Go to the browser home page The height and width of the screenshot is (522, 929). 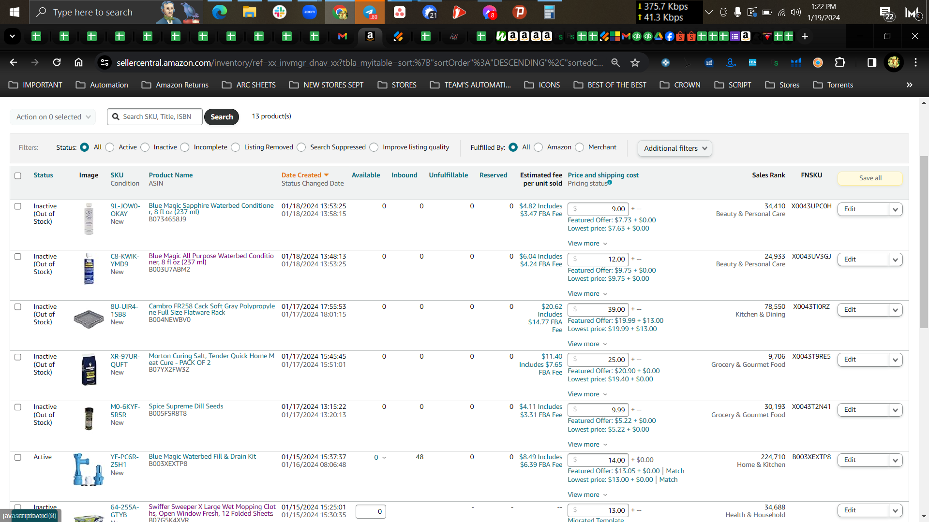tap(78, 62)
